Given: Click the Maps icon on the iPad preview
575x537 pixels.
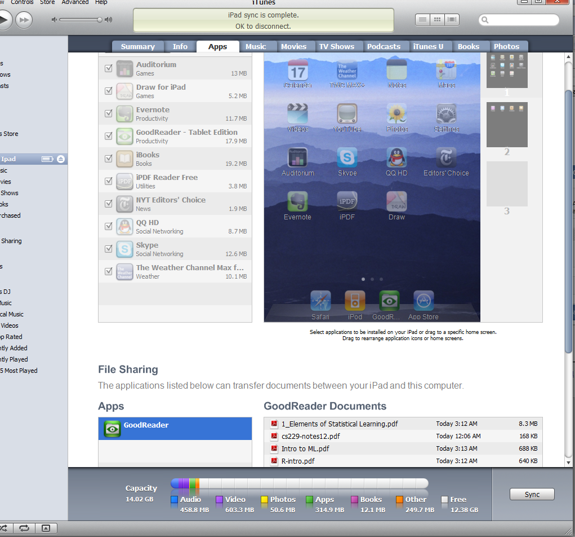Looking at the screenshot, I should click(446, 70).
